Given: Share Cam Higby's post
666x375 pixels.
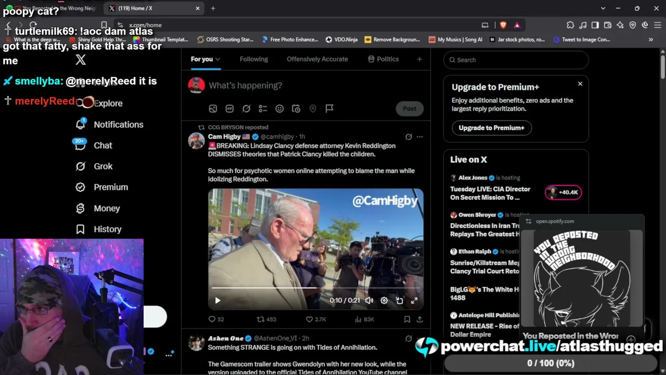Looking at the screenshot, I should tap(419, 319).
